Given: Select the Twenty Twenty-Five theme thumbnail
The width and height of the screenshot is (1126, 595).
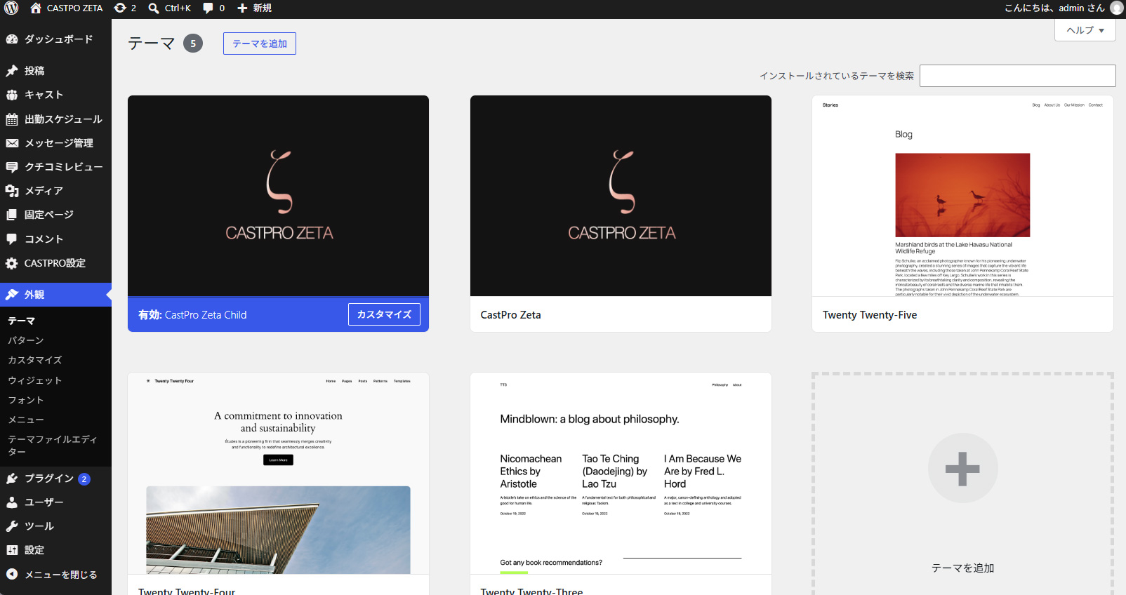Looking at the screenshot, I should [x=962, y=196].
